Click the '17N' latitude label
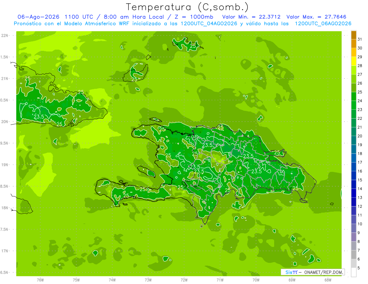Viewport: 368px width, 284px height. pyautogui.click(x=5, y=251)
